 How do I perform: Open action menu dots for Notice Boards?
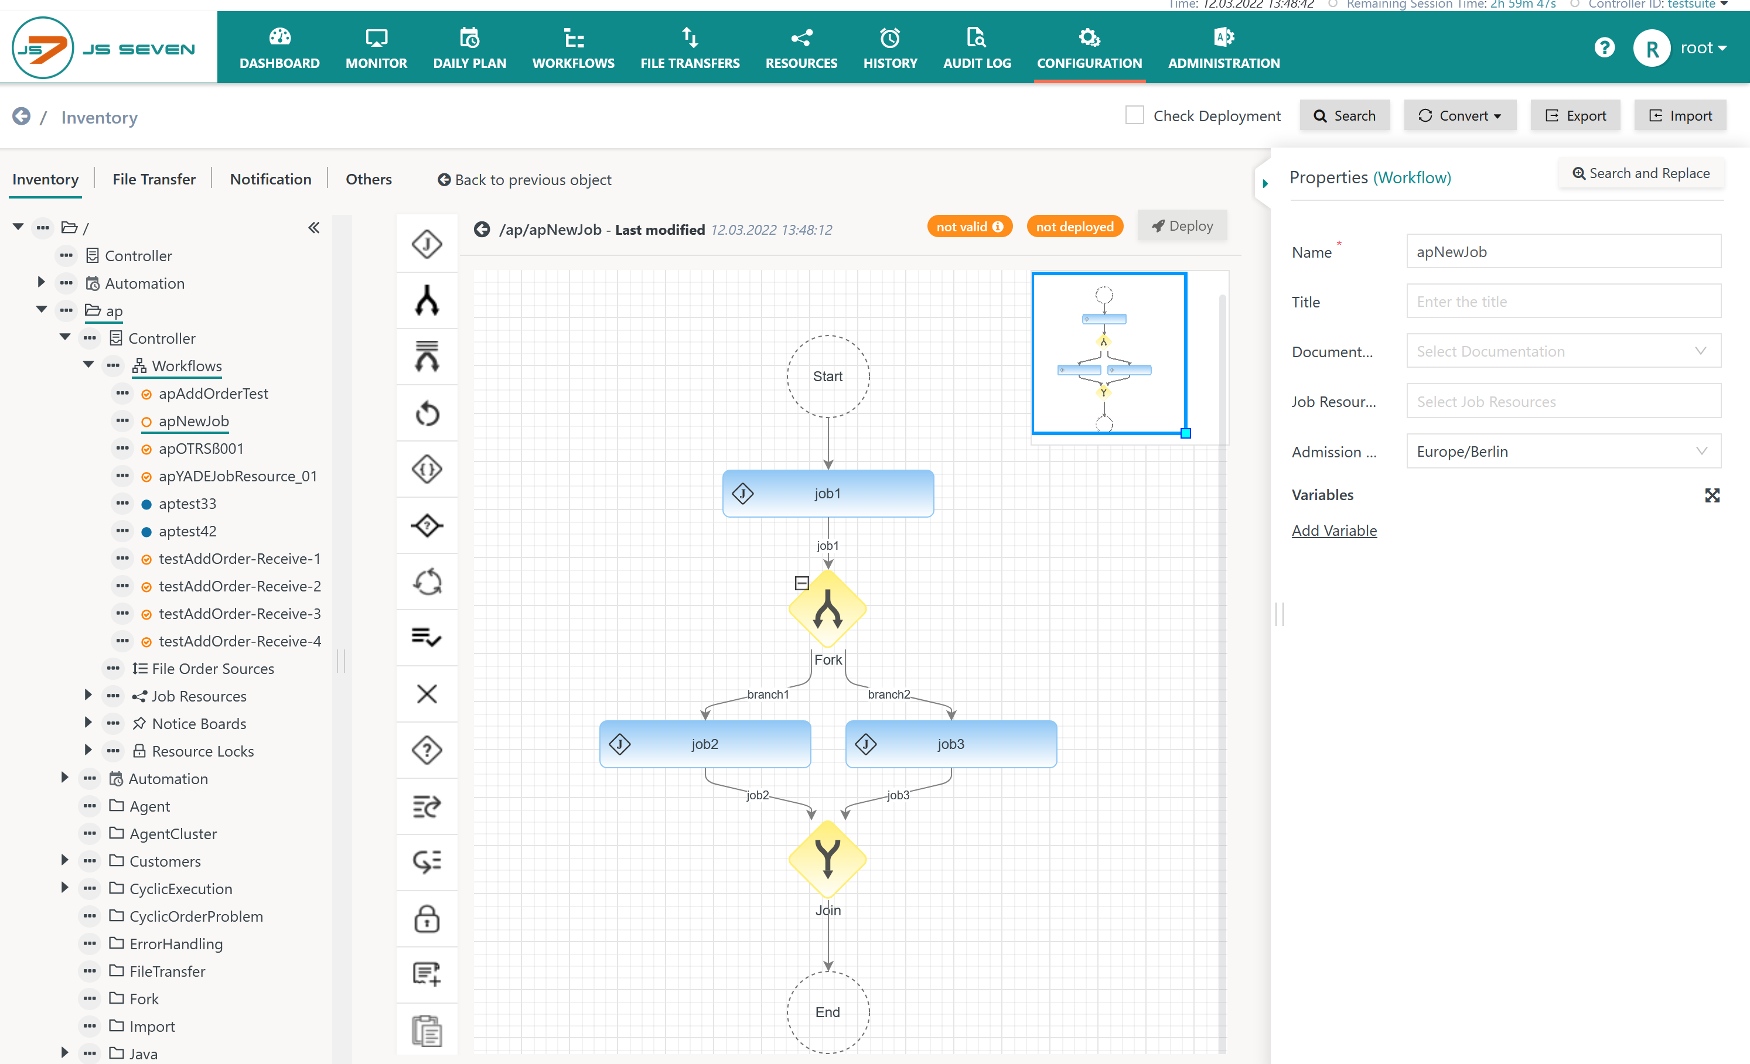(113, 723)
